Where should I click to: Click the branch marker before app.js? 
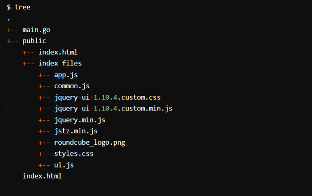pyautogui.click(x=45, y=75)
